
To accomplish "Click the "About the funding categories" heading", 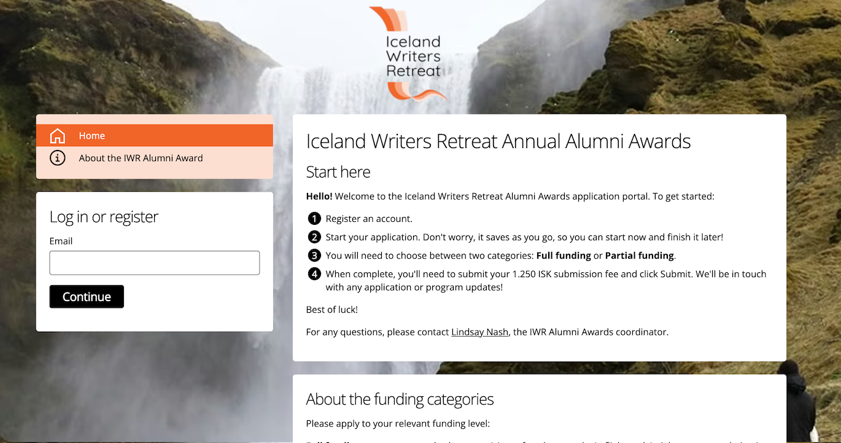I will point(400,399).
